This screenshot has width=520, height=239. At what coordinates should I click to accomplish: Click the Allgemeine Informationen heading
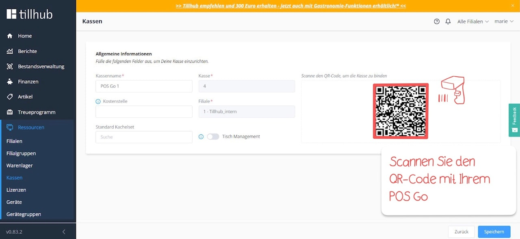pyautogui.click(x=123, y=54)
